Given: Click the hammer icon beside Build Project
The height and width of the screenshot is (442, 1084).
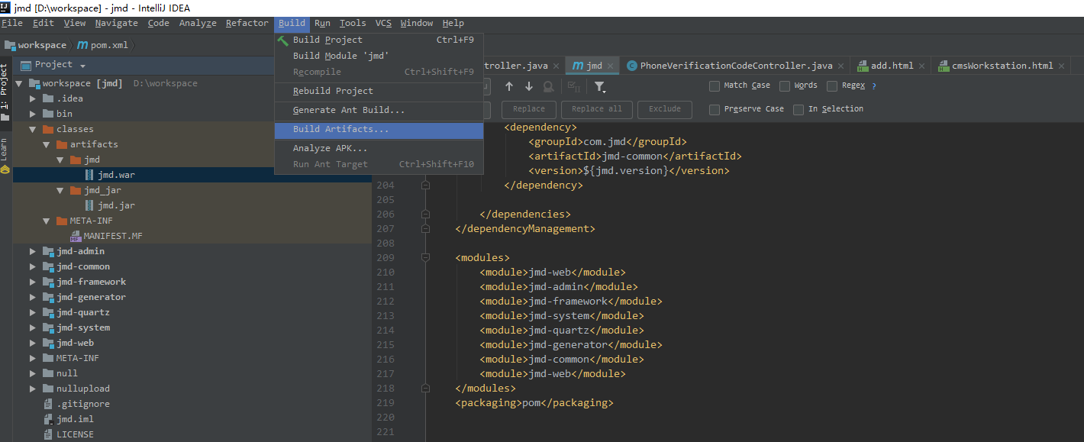Looking at the screenshot, I should point(283,40).
